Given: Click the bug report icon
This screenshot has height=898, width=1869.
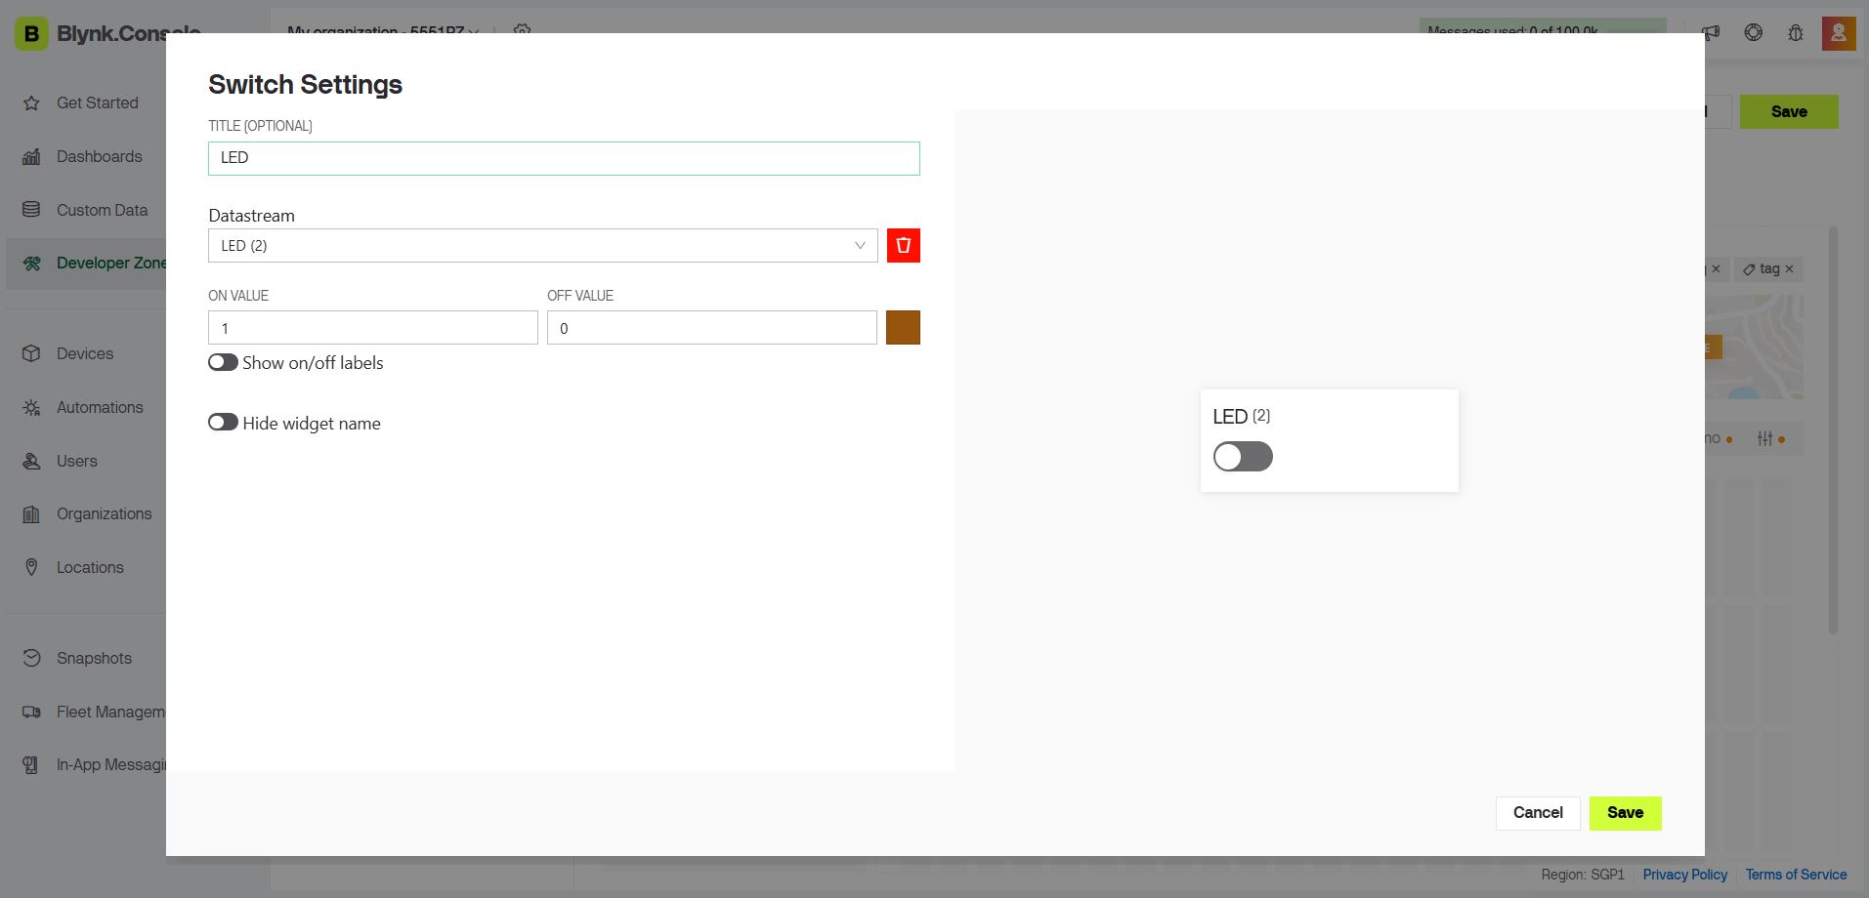Looking at the screenshot, I should [x=1796, y=32].
